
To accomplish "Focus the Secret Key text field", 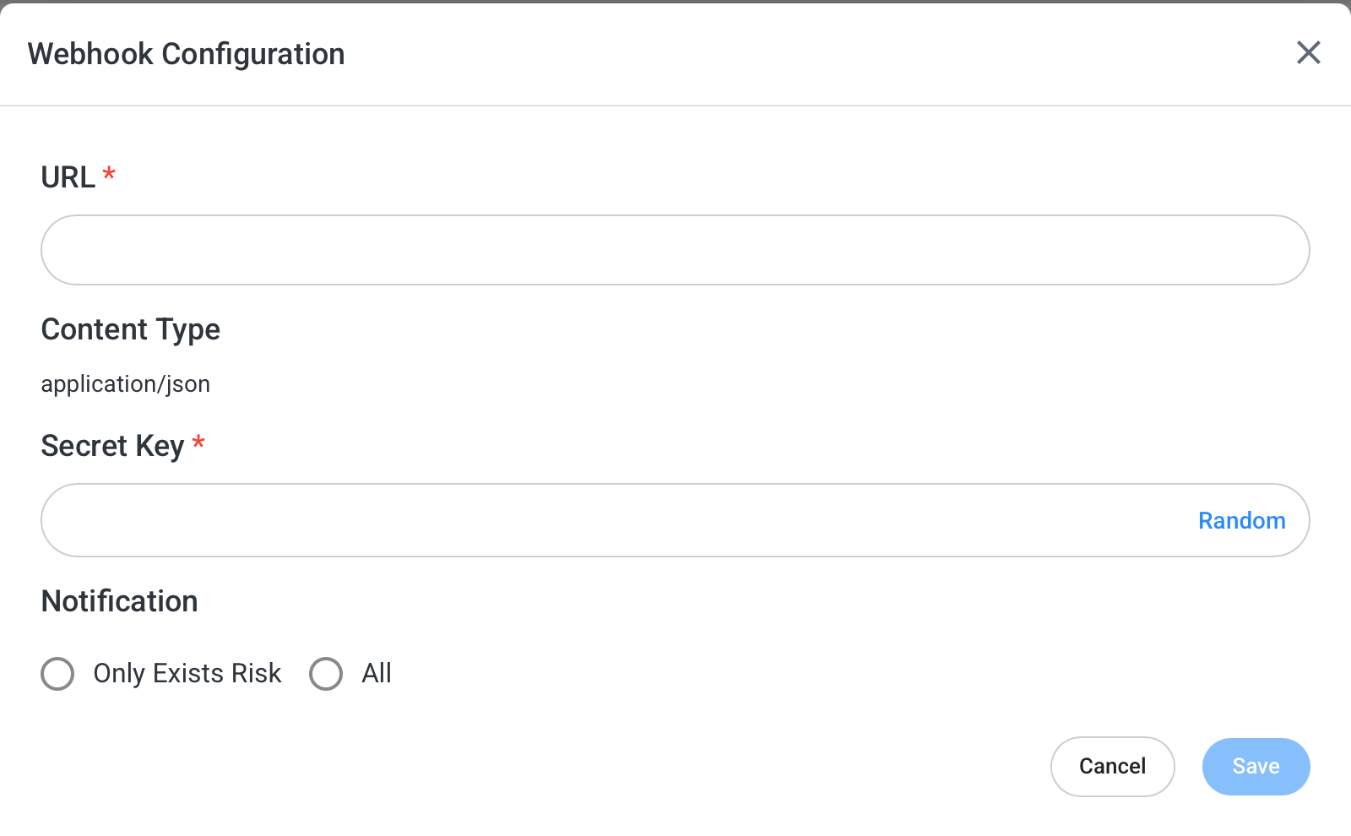I will 608,520.
